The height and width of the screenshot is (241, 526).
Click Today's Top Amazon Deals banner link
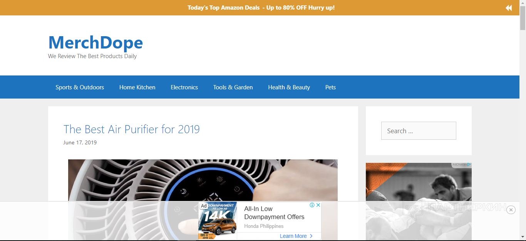pyautogui.click(x=261, y=8)
